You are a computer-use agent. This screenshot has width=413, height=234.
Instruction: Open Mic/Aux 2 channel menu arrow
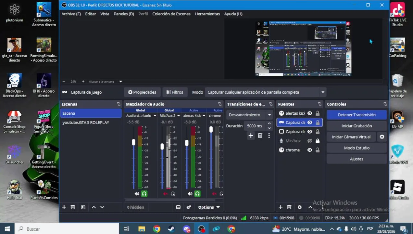[178, 116]
